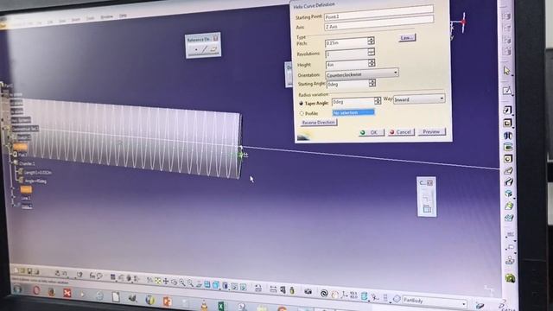
Task: Click the Preview button
Action: tap(431, 131)
